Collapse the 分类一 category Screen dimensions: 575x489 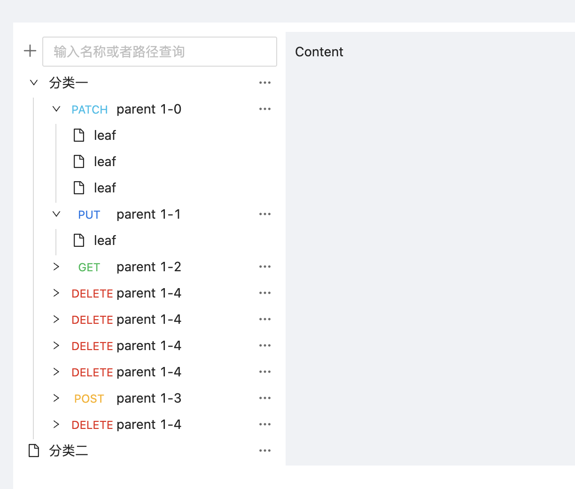[x=33, y=82]
